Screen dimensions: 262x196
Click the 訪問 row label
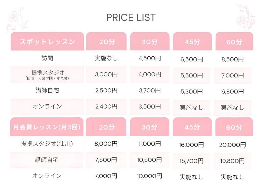pos(47,58)
